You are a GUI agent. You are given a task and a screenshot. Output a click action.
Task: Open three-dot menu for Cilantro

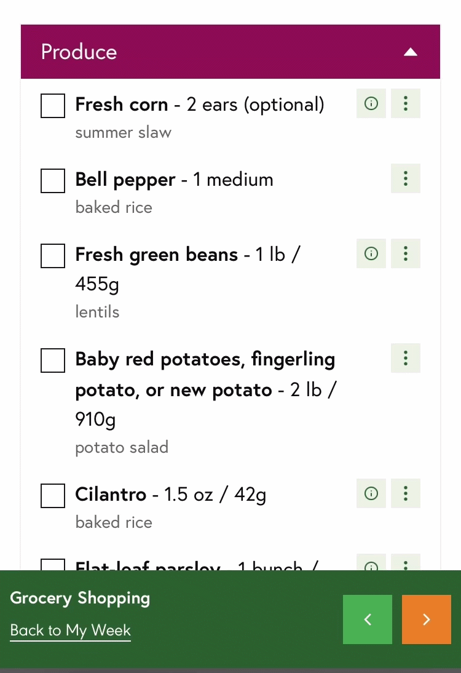406,493
